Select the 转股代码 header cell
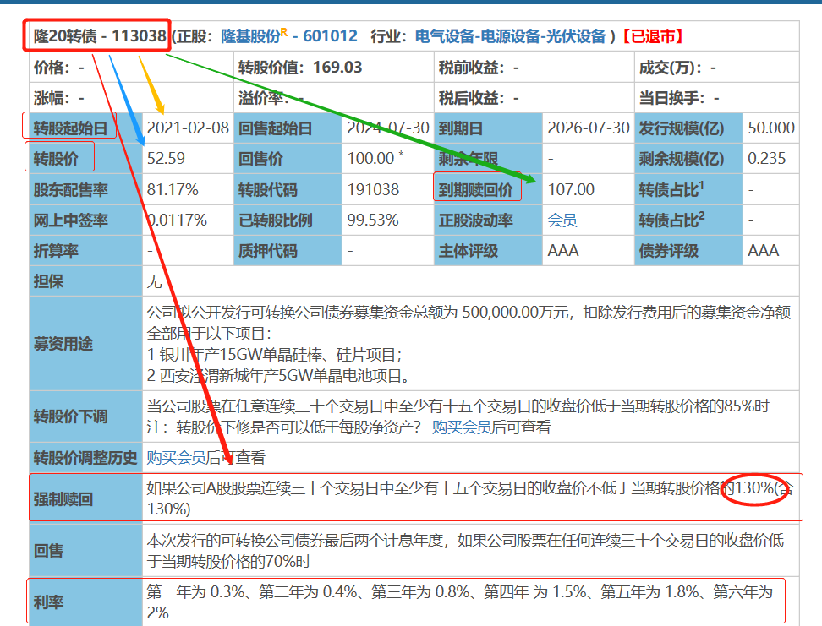Screen dimensions: 822x626 pos(288,189)
